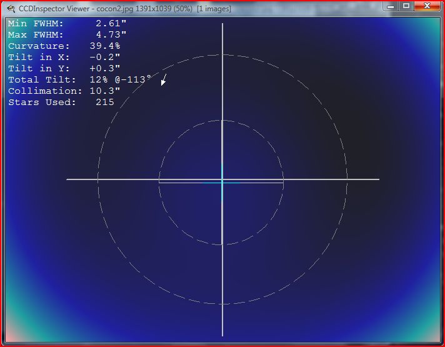The image size is (445, 347).
Task: Click the 'Tilt in X: -0.2"' line
Action: point(64,57)
